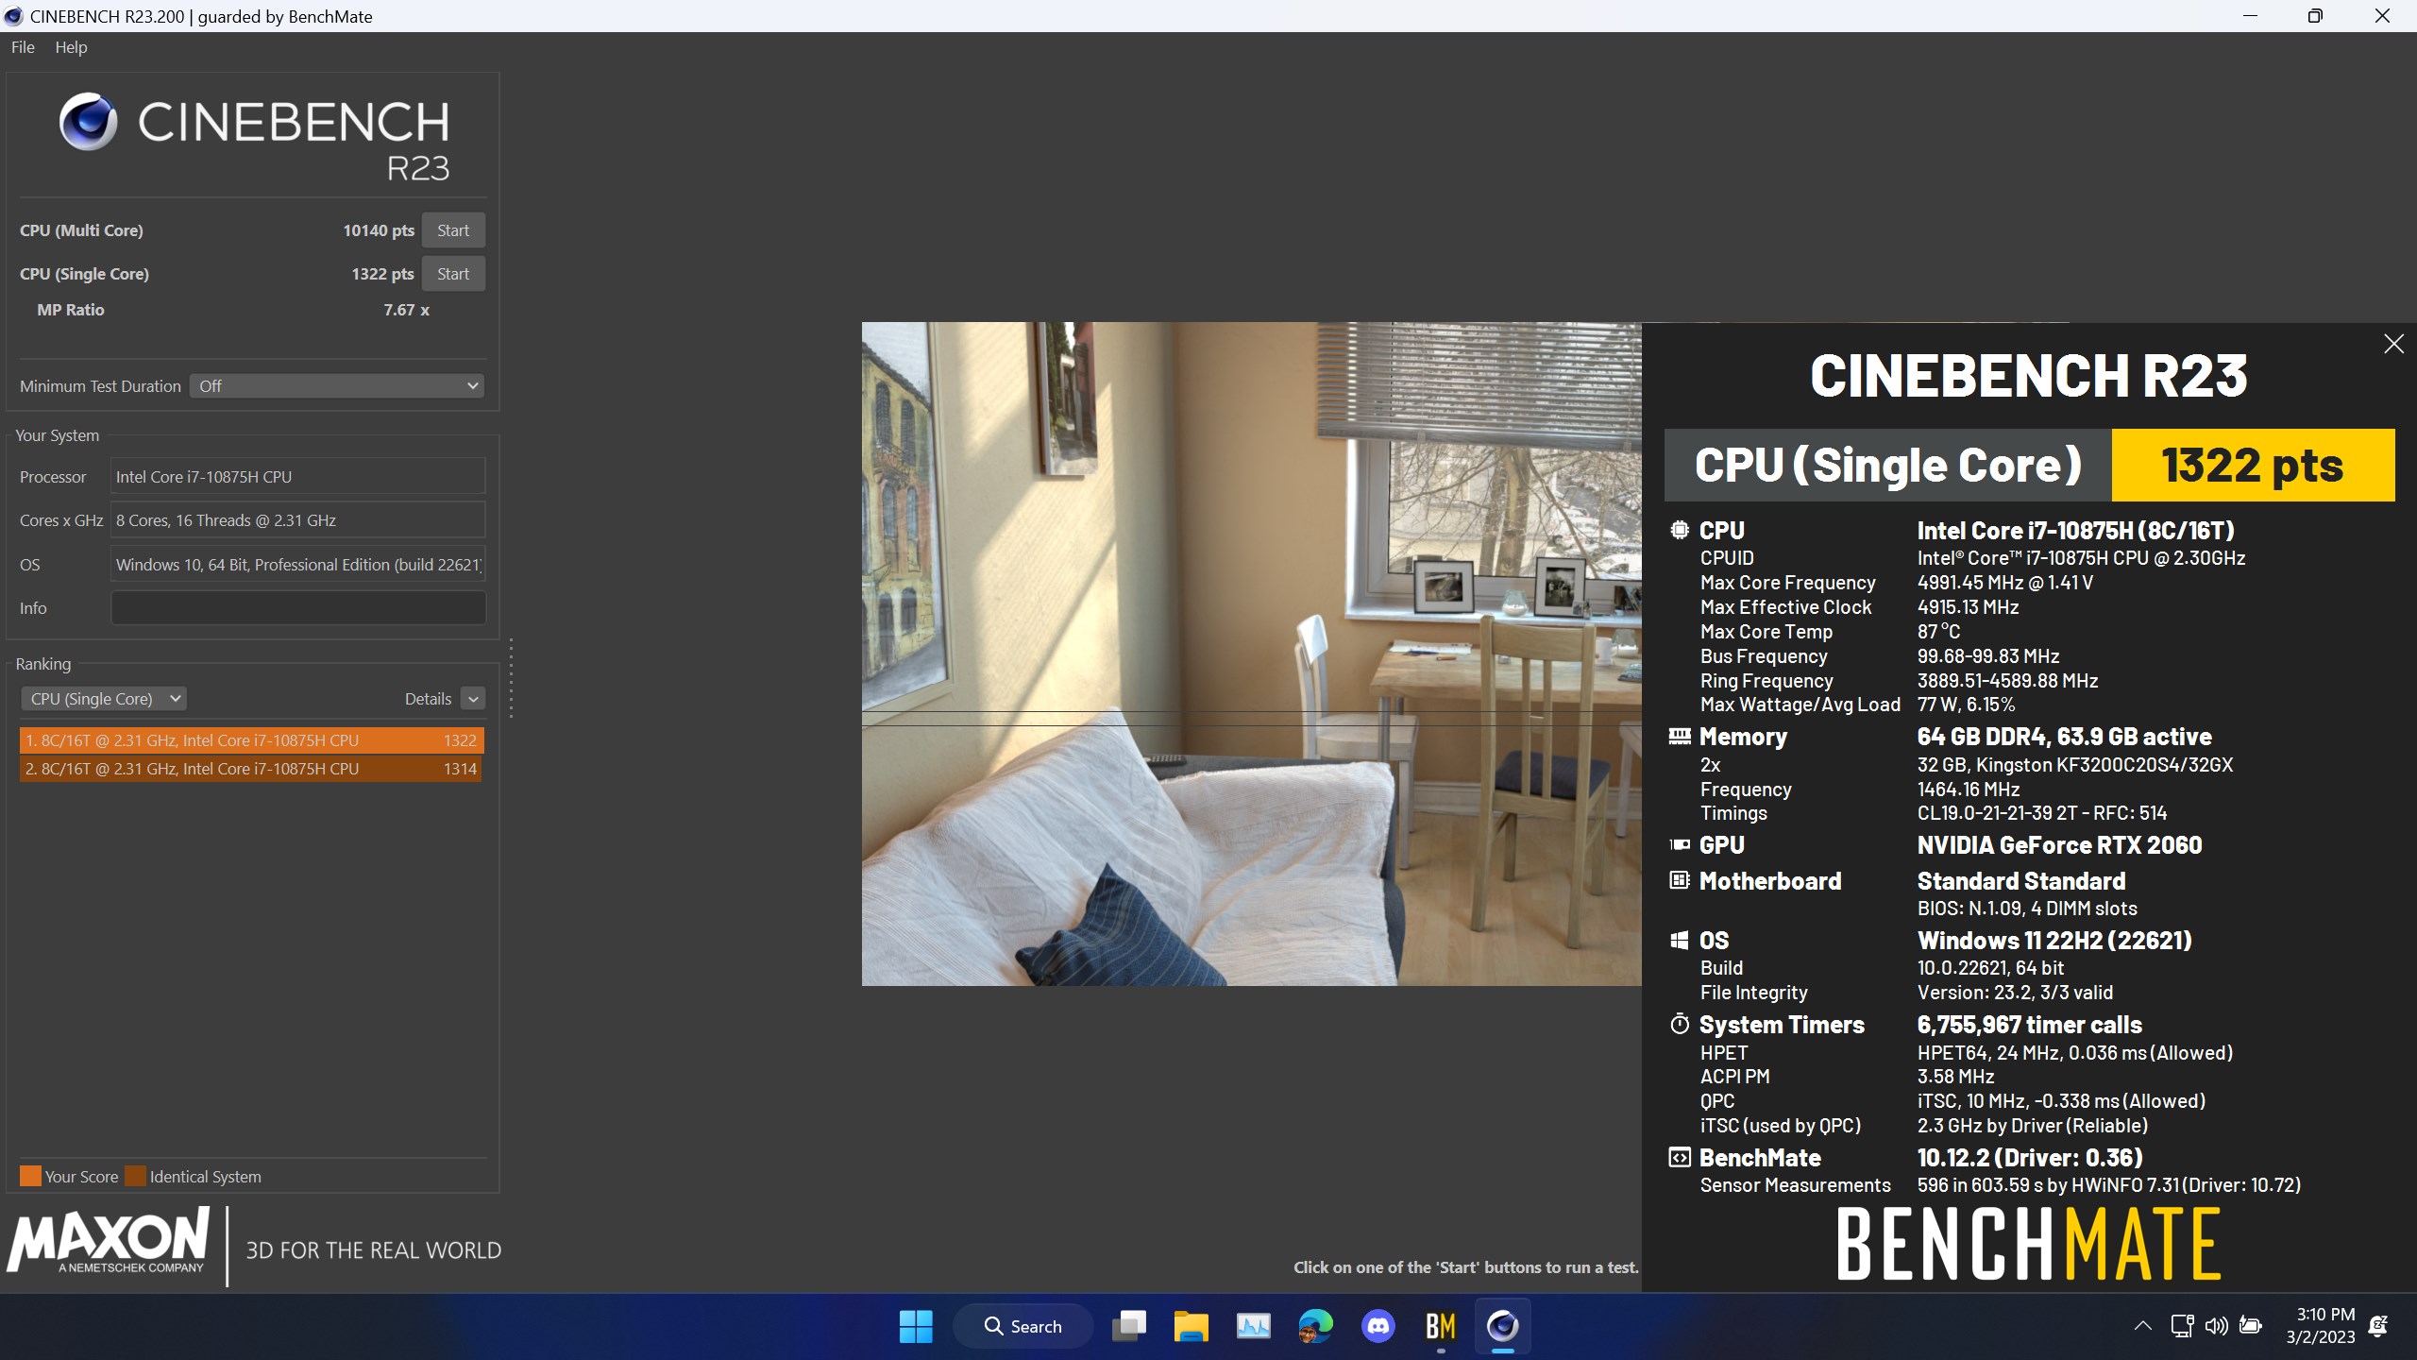Select ranking row with score 1322
Viewport: 2417px width, 1360px height.
pos(251,740)
